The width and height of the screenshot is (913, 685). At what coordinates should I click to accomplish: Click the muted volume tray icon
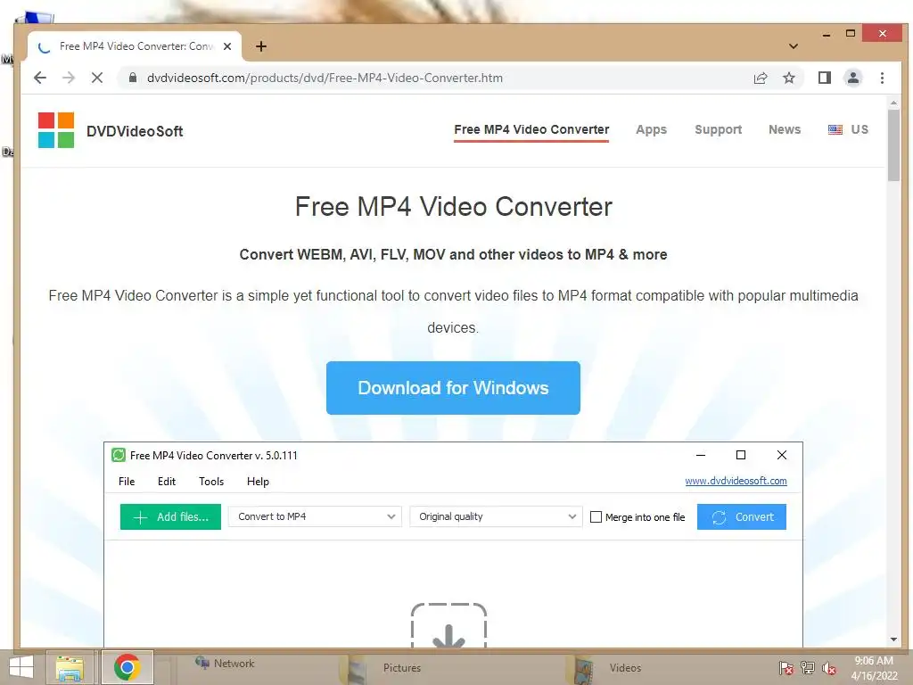pyautogui.click(x=829, y=667)
